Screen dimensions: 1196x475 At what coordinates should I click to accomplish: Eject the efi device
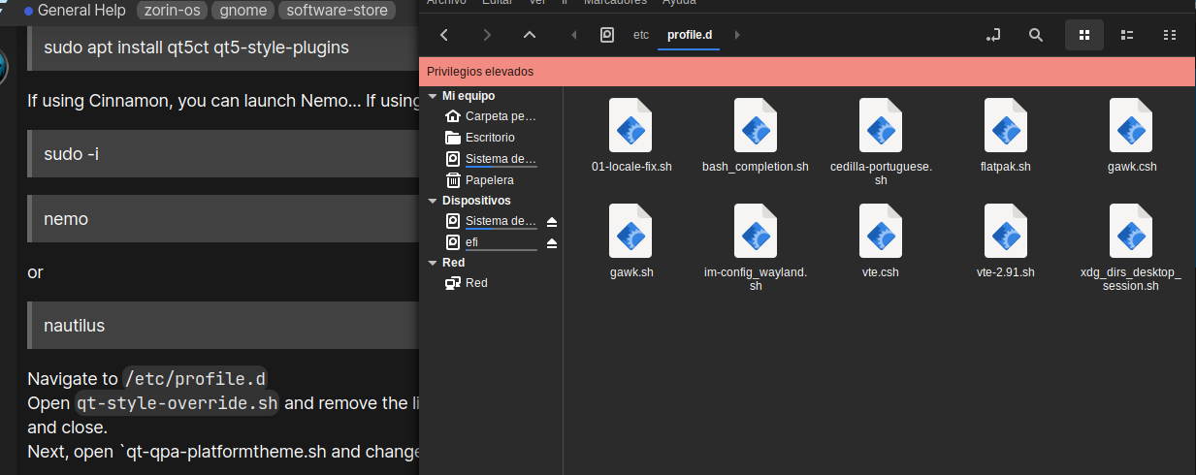[552, 242]
